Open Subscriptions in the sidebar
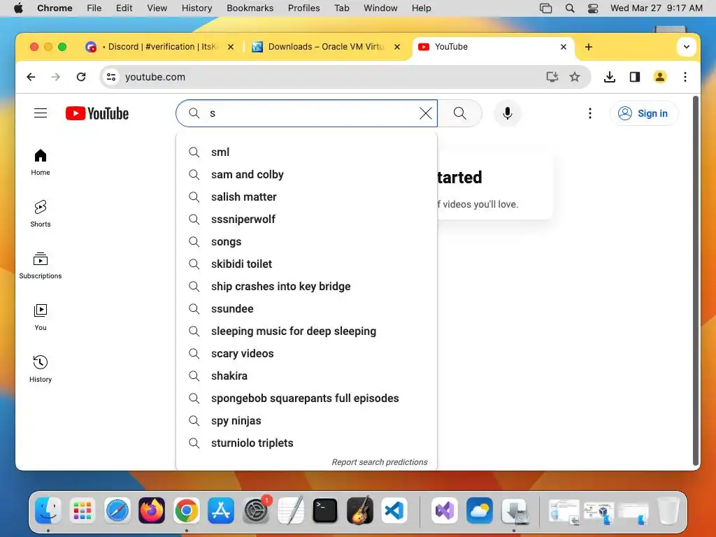This screenshot has height=537, width=716. [41, 266]
